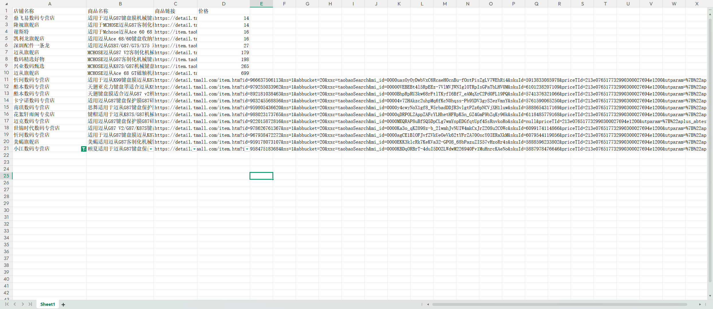The image size is (713, 309).
Task: Select the product cell 'MCHOSE迈从Ace 68 GT磁轴机'
Action: (x=120, y=73)
